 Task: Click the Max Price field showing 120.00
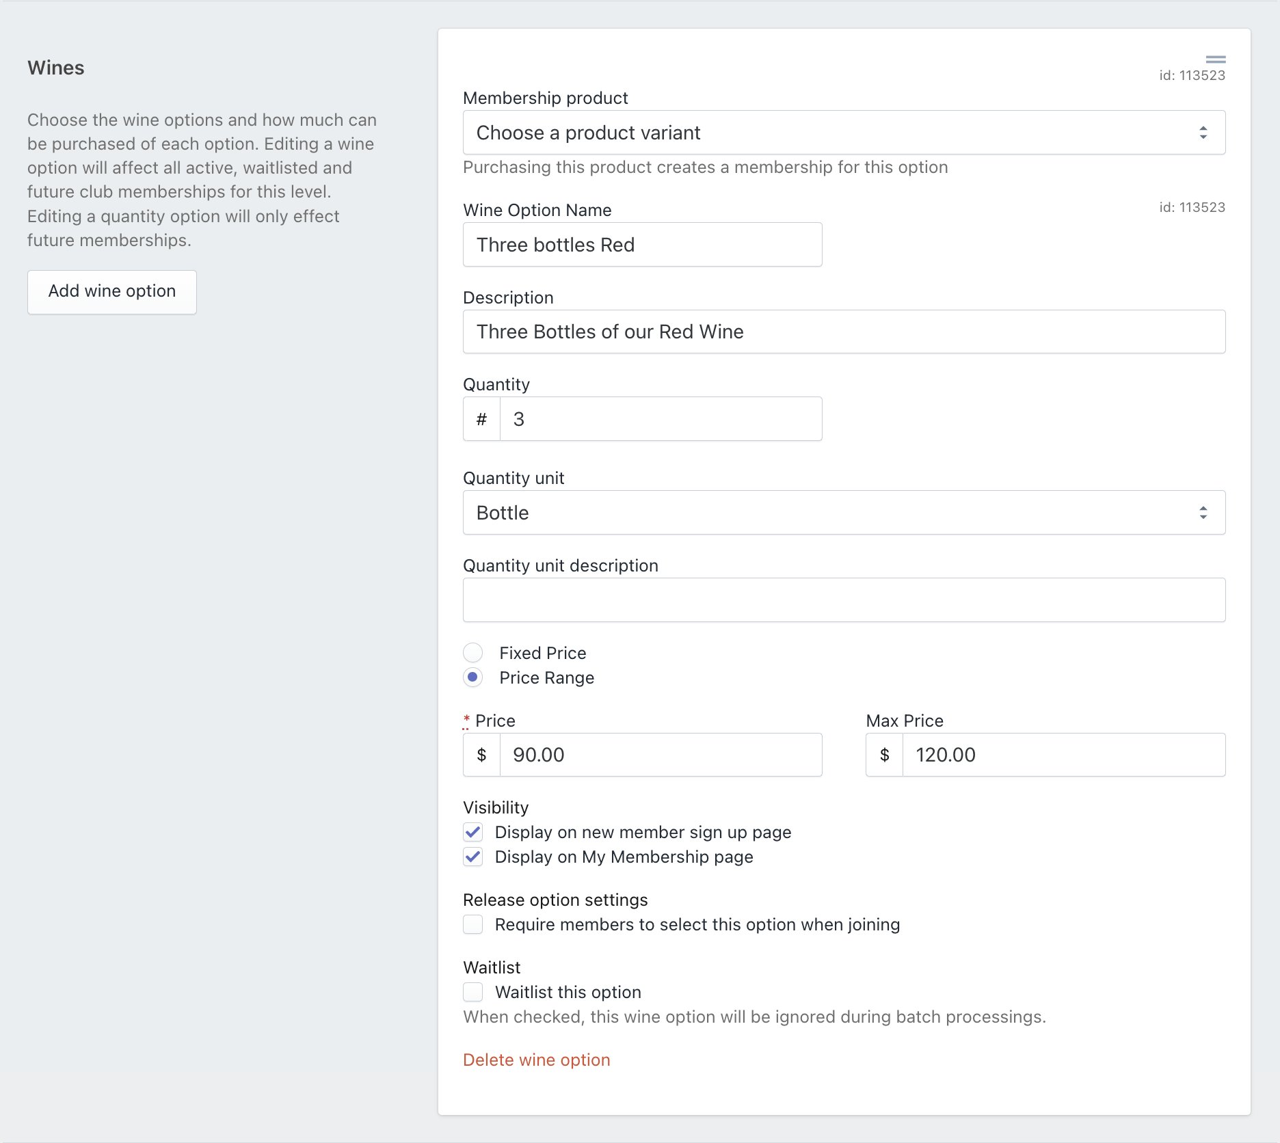(x=1063, y=755)
